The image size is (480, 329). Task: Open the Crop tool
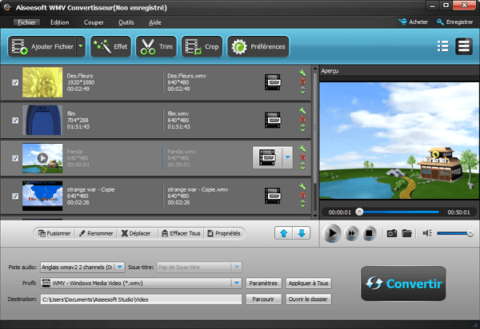click(202, 46)
